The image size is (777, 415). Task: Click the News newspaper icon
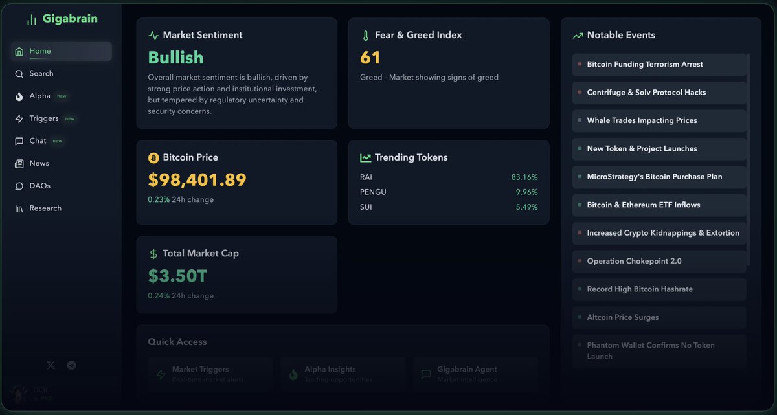19,164
